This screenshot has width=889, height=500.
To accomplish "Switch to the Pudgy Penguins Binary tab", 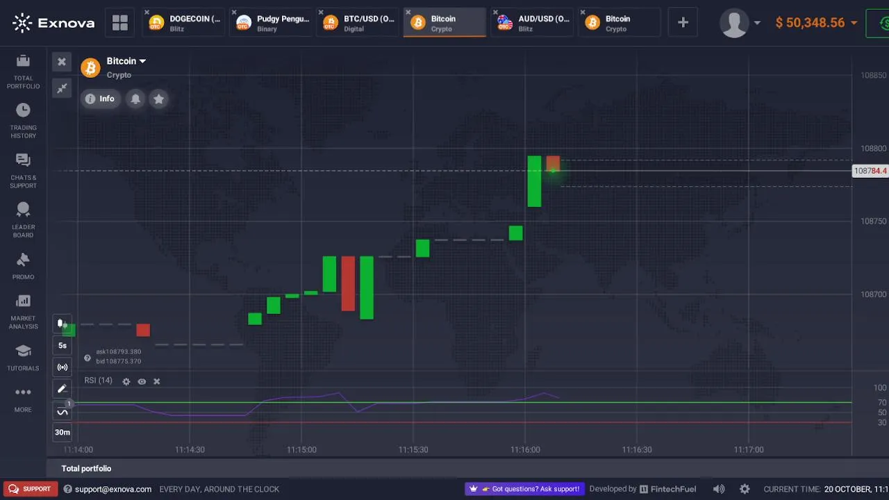I will (x=270, y=23).
